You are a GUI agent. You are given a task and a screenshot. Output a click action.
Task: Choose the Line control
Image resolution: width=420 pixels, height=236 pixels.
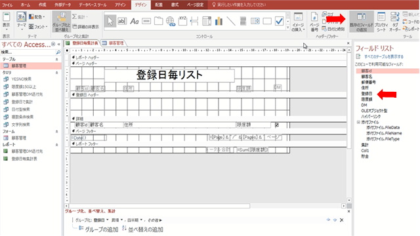(230, 21)
